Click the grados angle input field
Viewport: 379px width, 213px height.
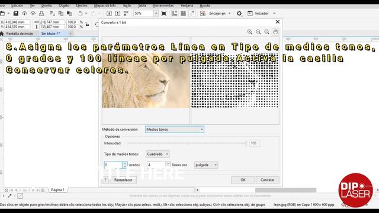click(113, 165)
